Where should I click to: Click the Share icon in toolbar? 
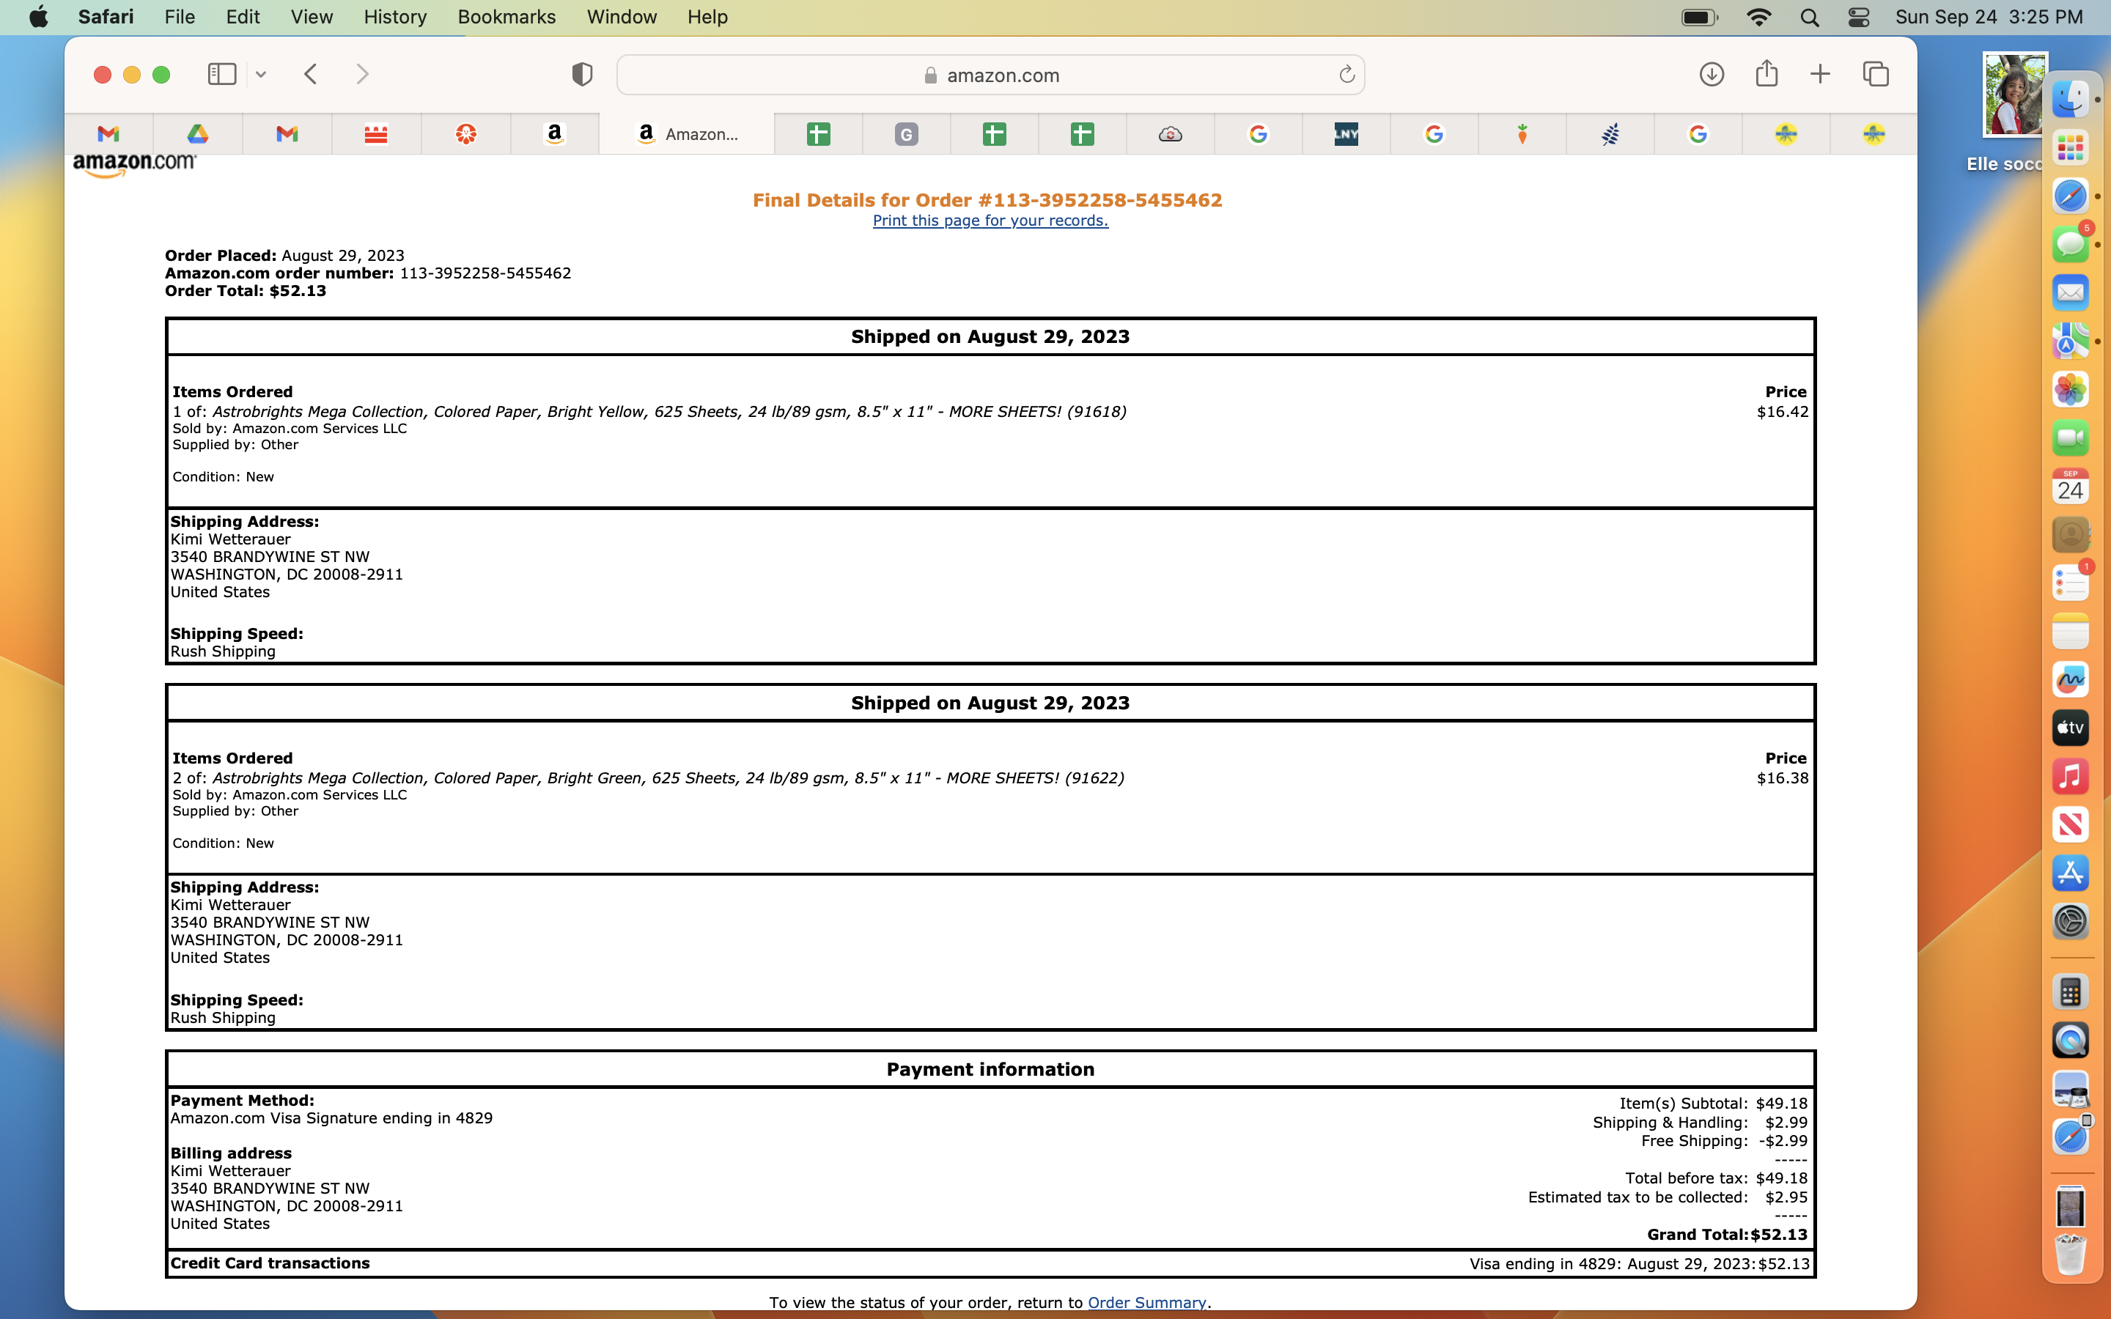coord(1766,74)
